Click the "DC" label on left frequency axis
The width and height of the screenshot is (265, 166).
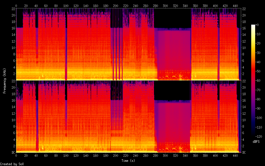click(x=13, y=152)
